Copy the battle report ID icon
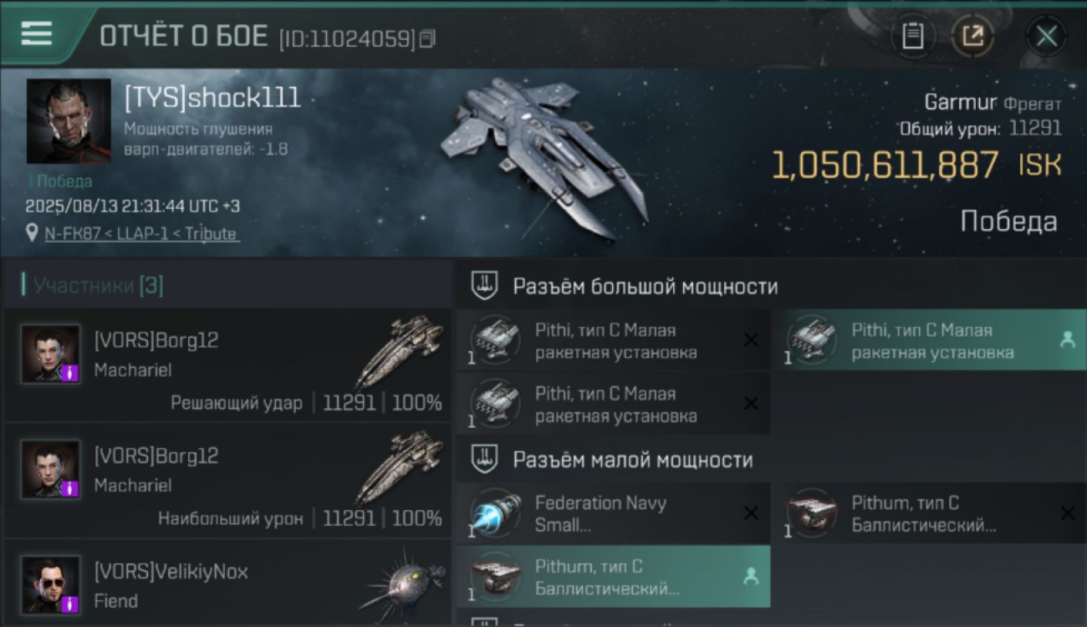1087x627 pixels. 427,38
